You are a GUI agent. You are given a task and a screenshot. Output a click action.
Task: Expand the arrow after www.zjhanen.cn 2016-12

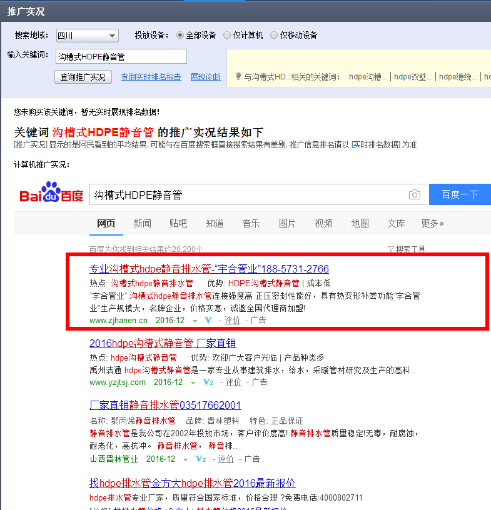[x=195, y=321]
